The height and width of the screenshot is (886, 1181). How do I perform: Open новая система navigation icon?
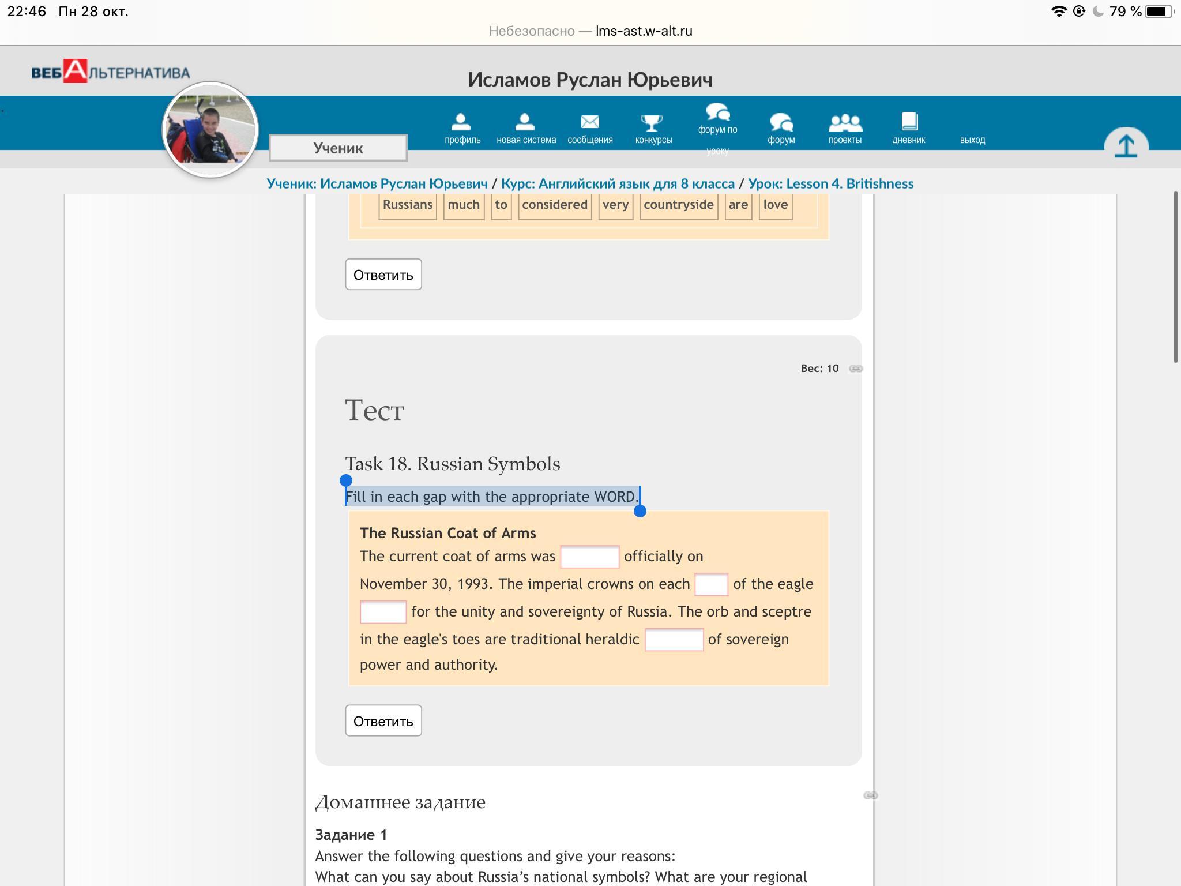tap(526, 129)
